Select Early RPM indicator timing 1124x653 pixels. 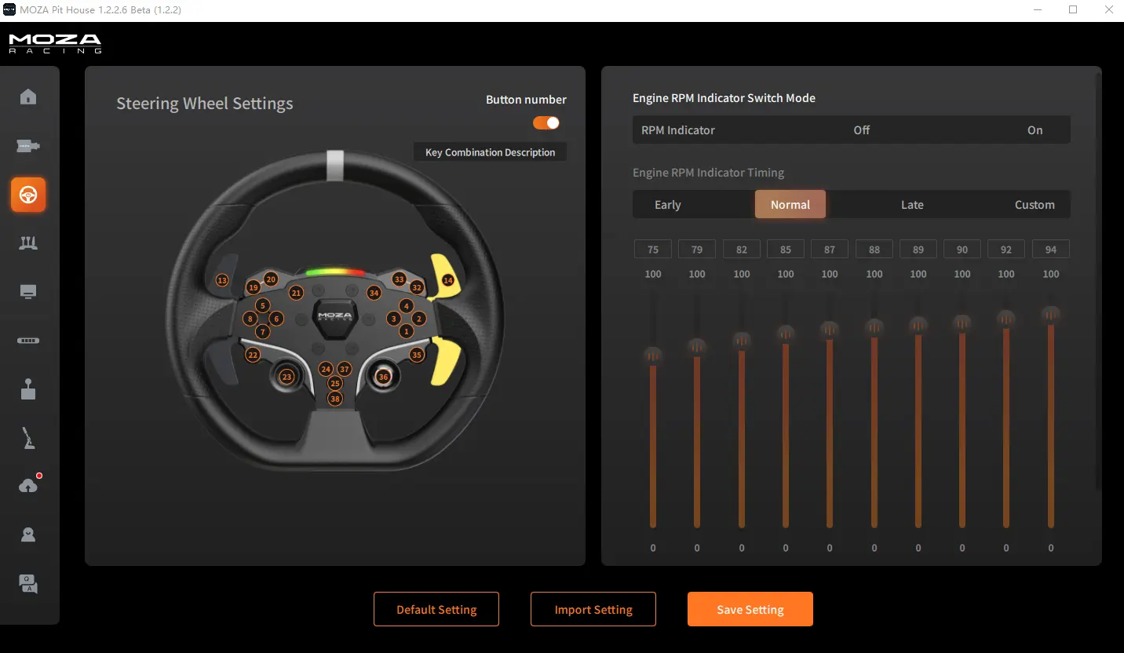(x=667, y=205)
